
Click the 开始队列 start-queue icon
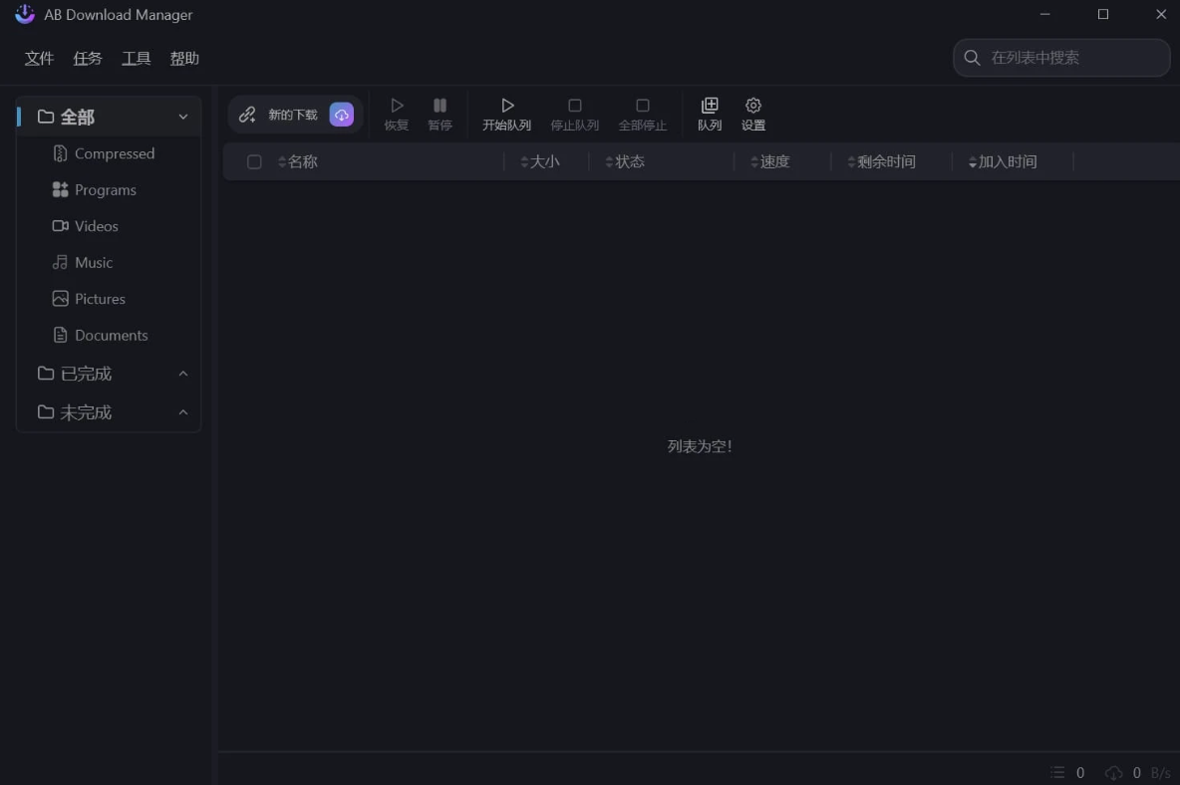(x=506, y=112)
